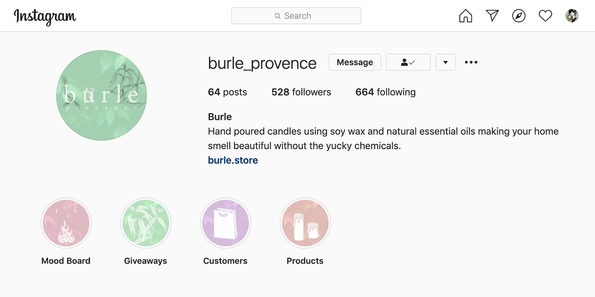The width and height of the screenshot is (595, 297).
Task: View the 664 following list
Action: coord(386,92)
